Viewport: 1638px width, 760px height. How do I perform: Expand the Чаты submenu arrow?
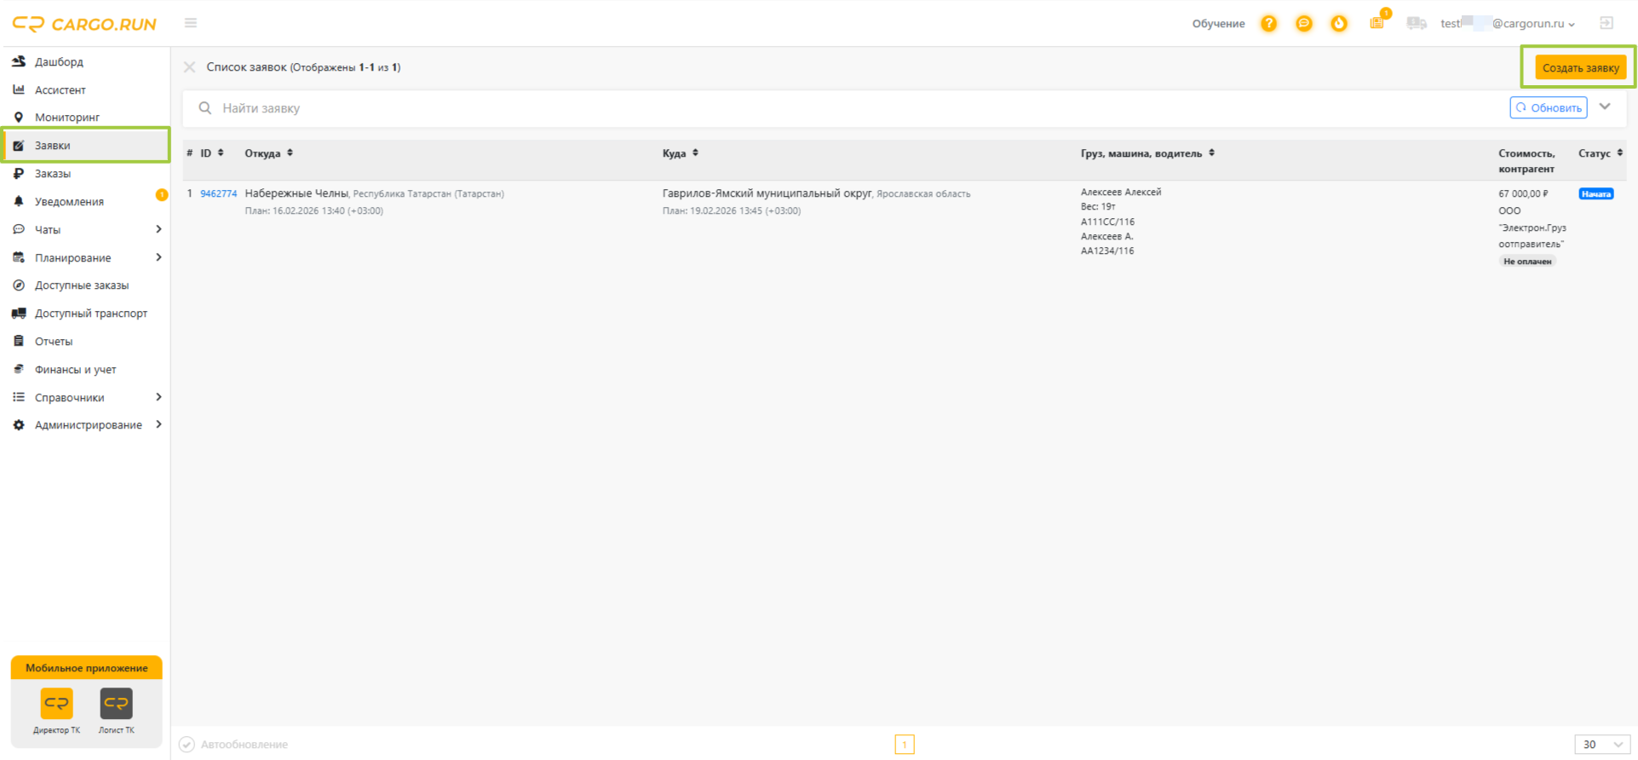(158, 229)
